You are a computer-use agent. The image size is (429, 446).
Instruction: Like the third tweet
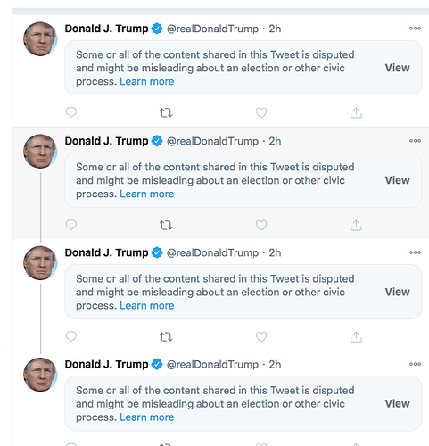(261, 337)
